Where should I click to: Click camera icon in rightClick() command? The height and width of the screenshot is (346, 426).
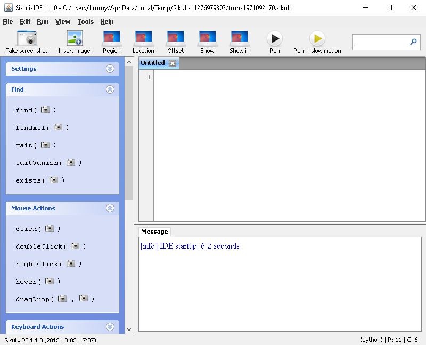pos(71,263)
